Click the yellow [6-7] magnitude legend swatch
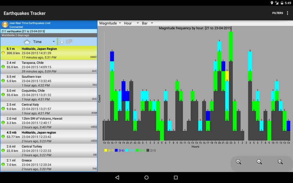Viewport: 293px width, 183px height. [x=106, y=150]
